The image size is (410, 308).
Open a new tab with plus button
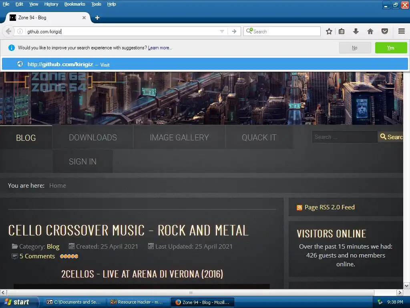(97, 18)
